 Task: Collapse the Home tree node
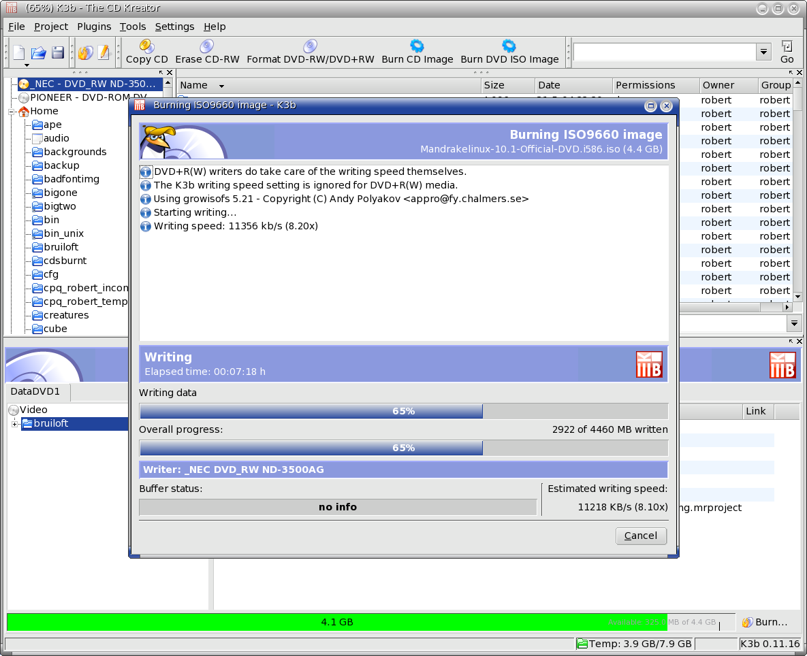point(12,111)
